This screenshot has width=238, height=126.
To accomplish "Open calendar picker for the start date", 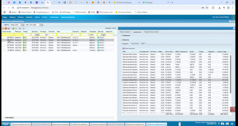I will tap(22, 25).
